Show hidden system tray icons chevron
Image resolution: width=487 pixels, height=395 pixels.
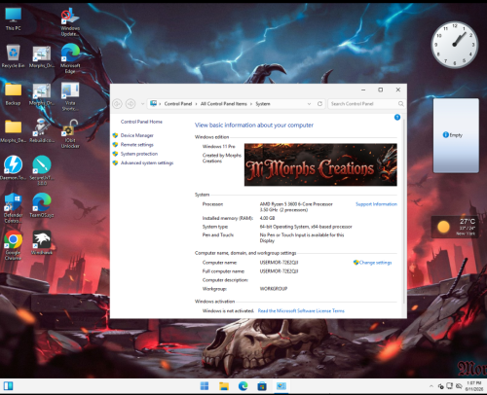tap(431, 386)
